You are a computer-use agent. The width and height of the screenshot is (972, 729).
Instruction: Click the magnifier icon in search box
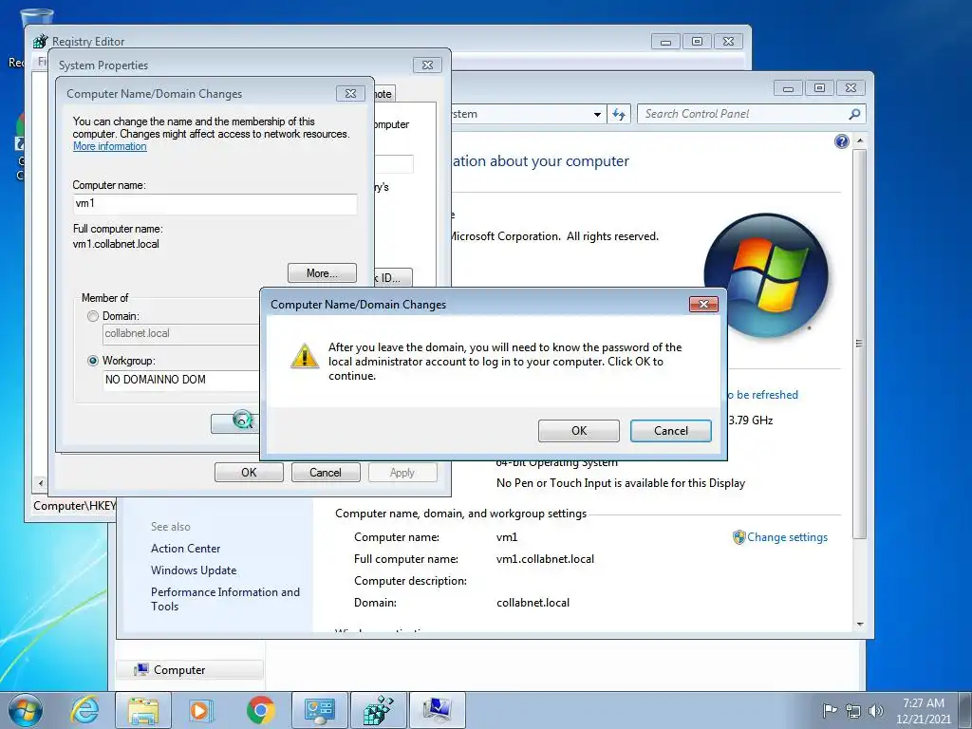click(x=854, y=114)
